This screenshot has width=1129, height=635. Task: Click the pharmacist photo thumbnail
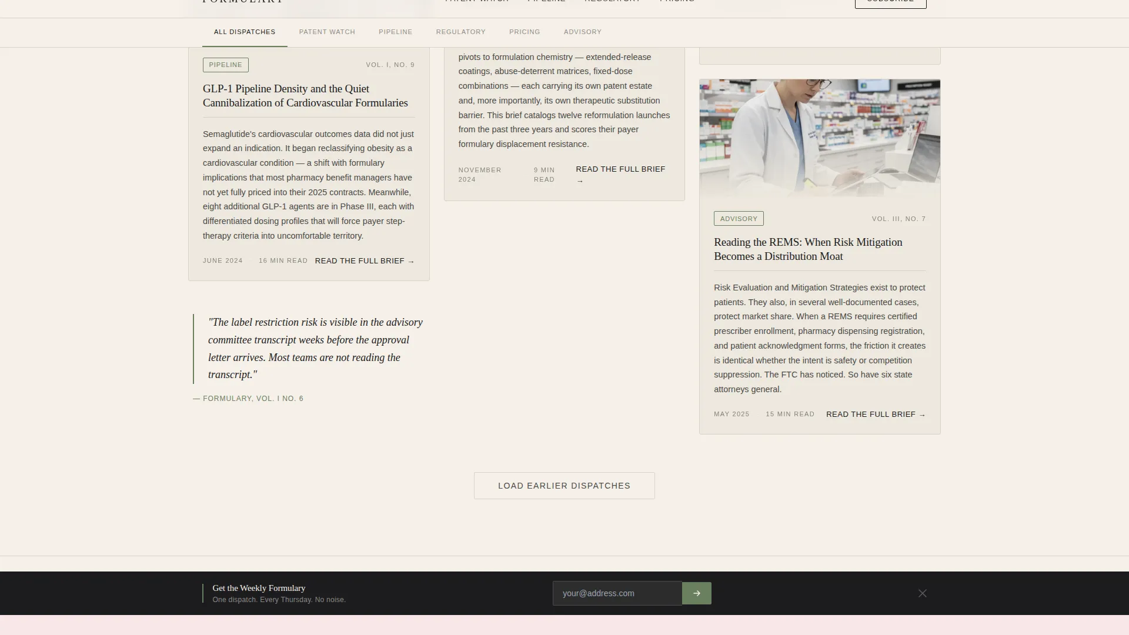pos(820,138)
